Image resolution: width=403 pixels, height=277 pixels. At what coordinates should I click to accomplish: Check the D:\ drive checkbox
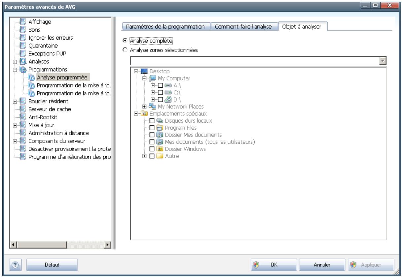(161, 99)
